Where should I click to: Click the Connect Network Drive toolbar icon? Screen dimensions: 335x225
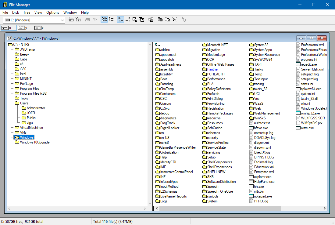71,19
